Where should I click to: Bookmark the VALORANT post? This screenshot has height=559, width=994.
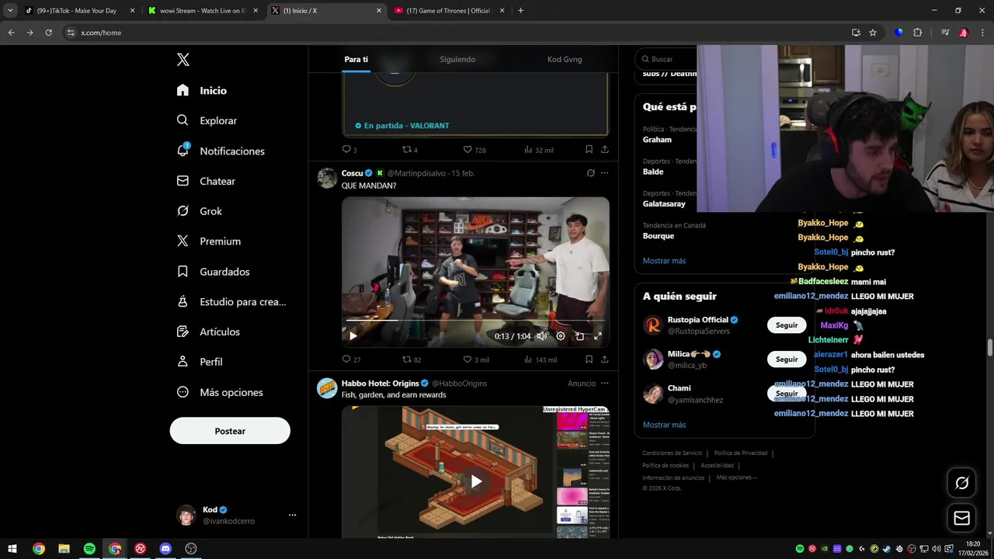point(589,149)
